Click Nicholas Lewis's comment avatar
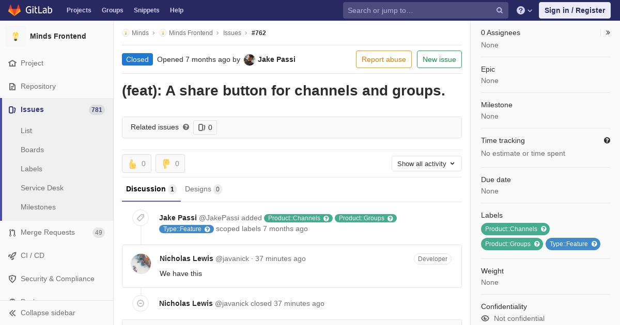The height and width of the screenshot is (325, 620). tap(141, 264)
